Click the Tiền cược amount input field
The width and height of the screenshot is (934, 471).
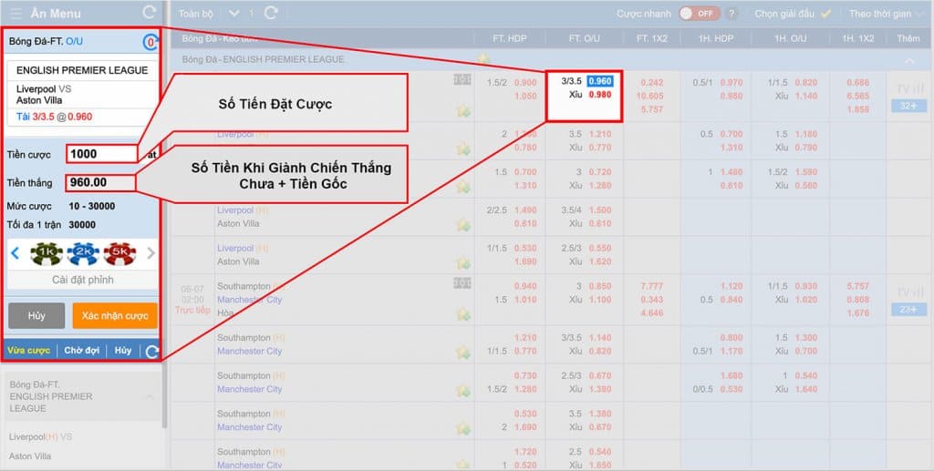click(100, 154)
